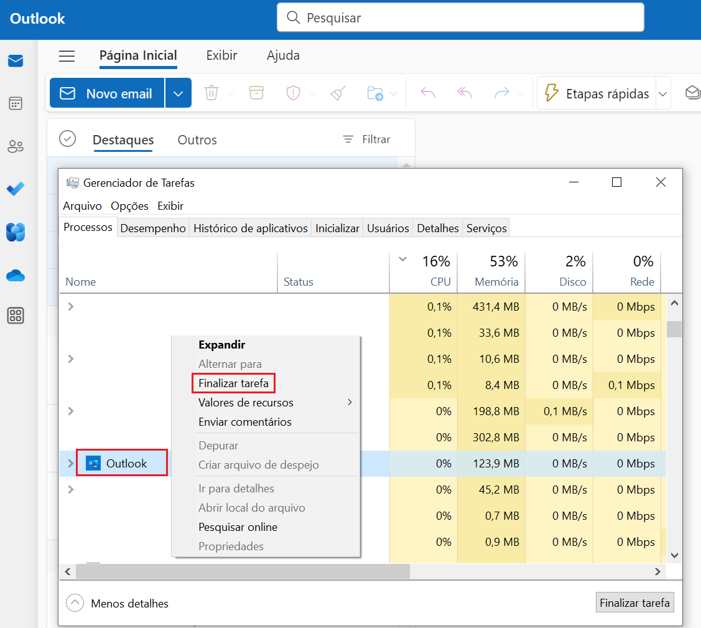
Task: Click the Reply all double-arrow icon
Action: 465,93
